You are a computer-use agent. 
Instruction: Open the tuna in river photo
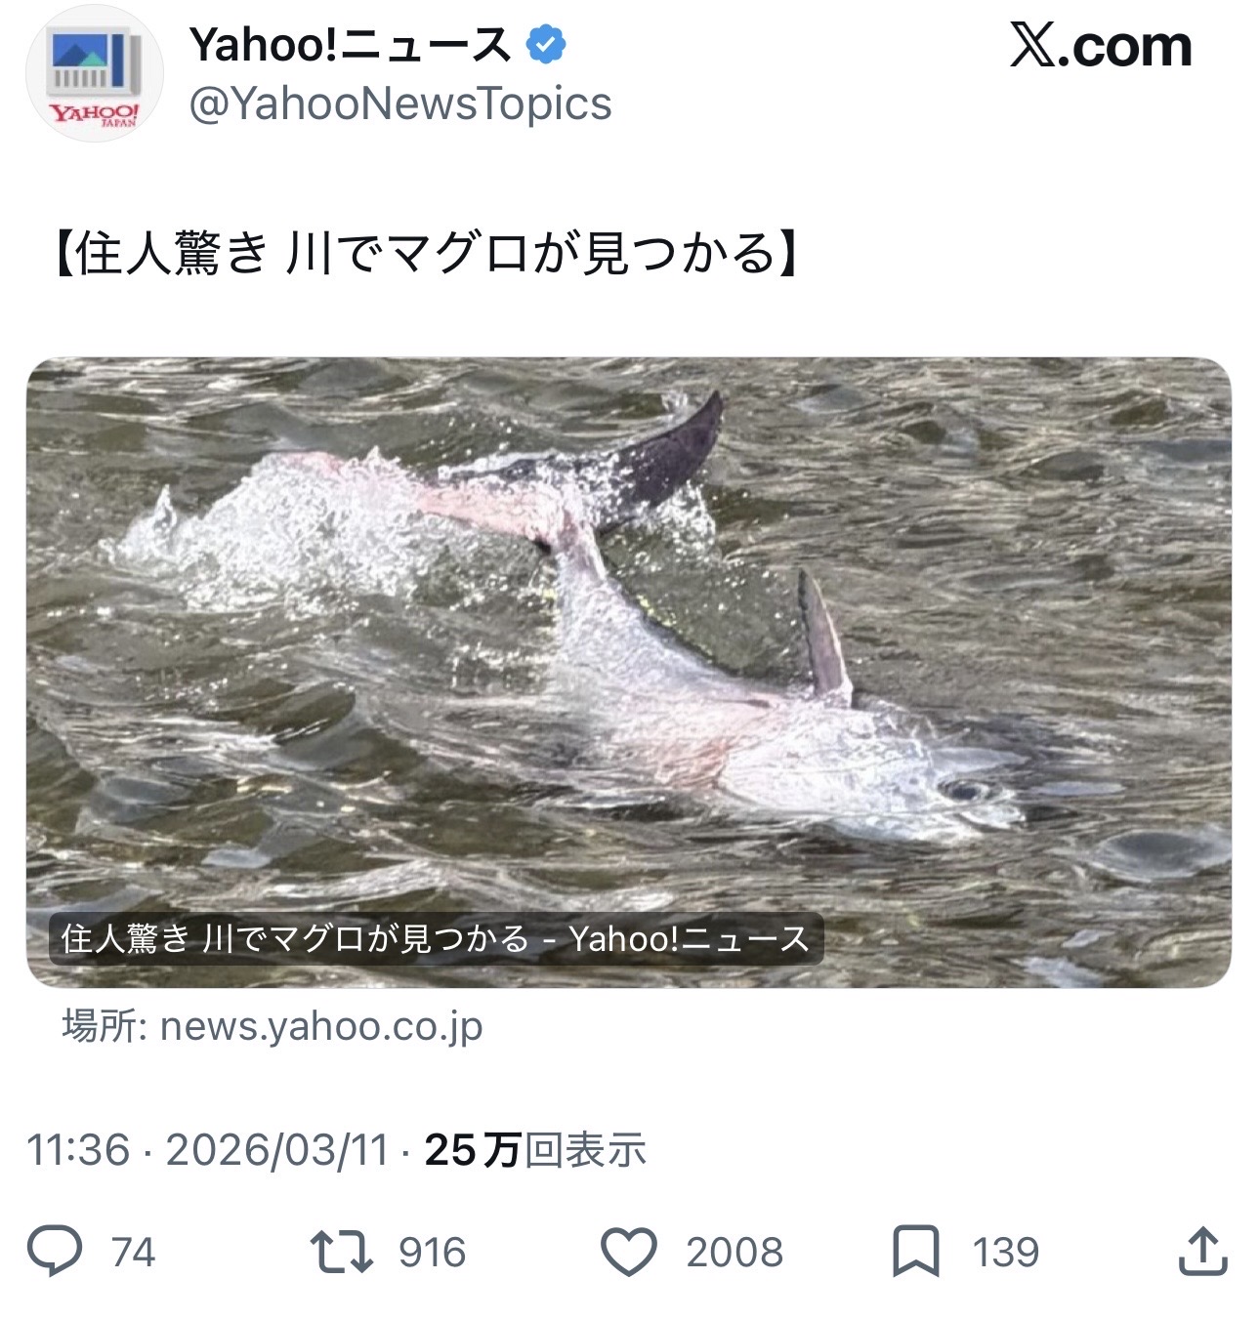tap(629, 672)
